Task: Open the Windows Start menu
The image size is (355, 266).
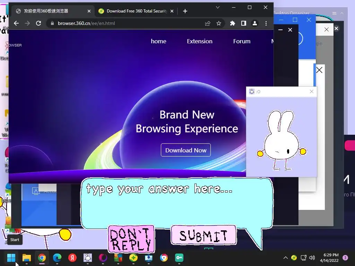Action: (11, 258)
